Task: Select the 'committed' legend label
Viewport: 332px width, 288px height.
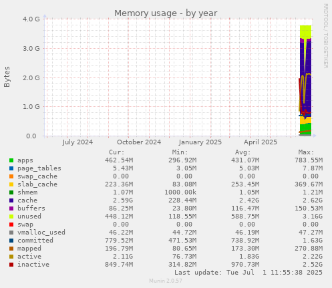Action: (35, 241)
